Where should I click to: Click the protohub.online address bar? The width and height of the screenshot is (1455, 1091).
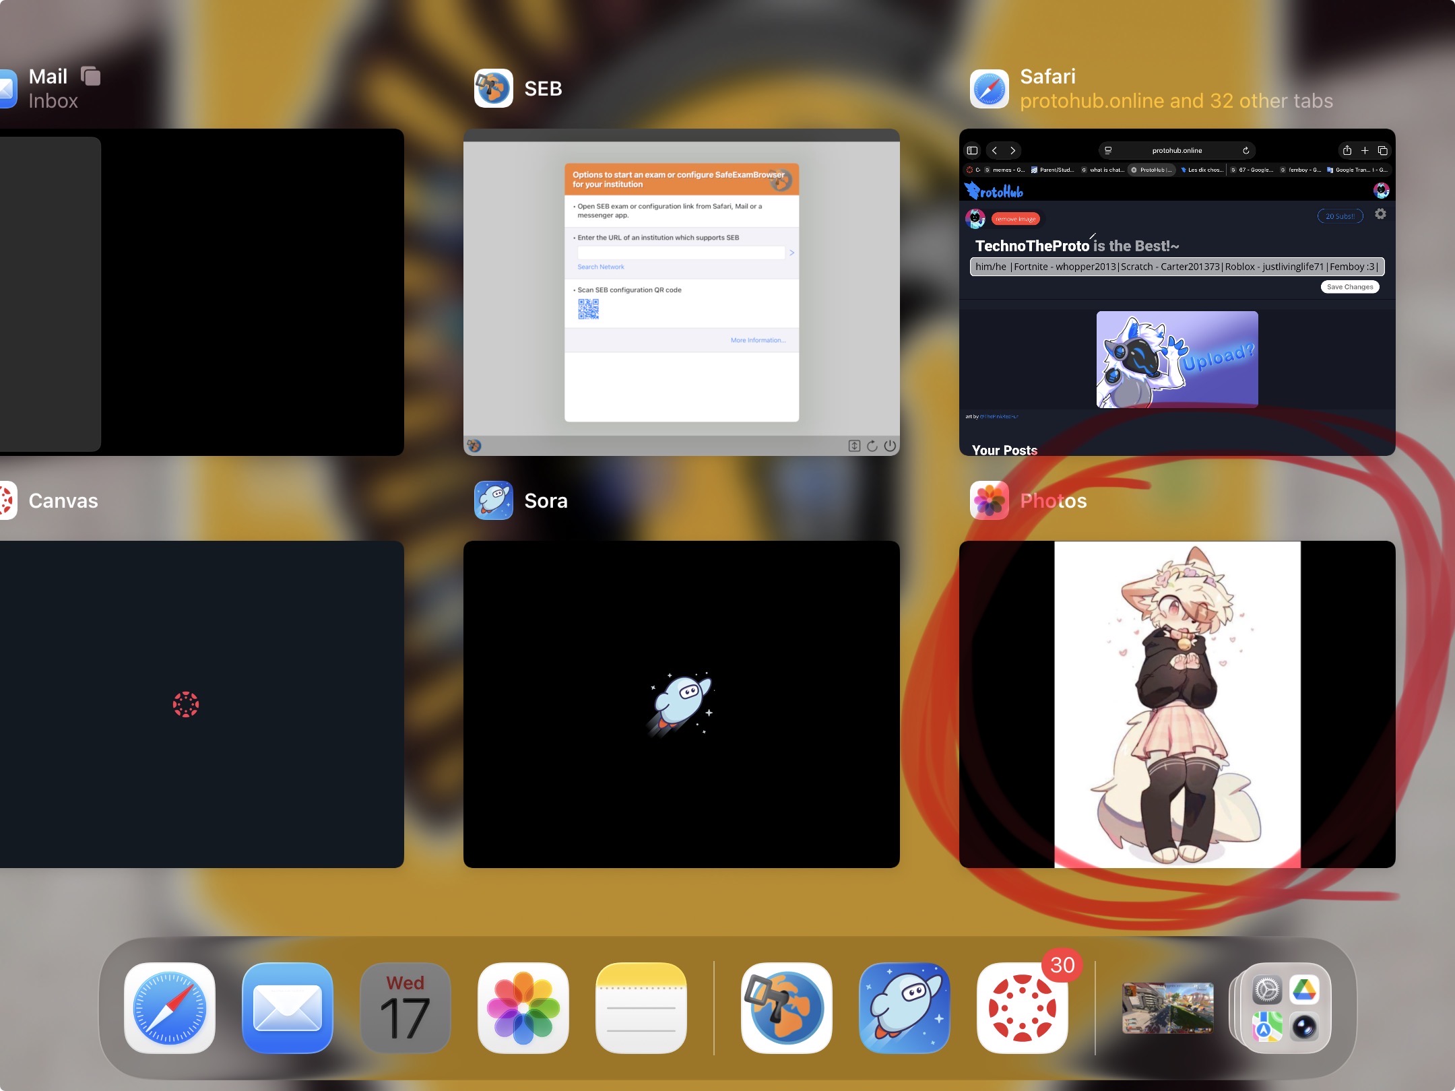(x=1176, y=150)
